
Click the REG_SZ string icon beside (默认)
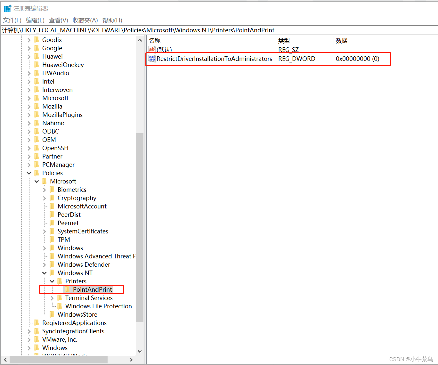[x=151, y=49]
